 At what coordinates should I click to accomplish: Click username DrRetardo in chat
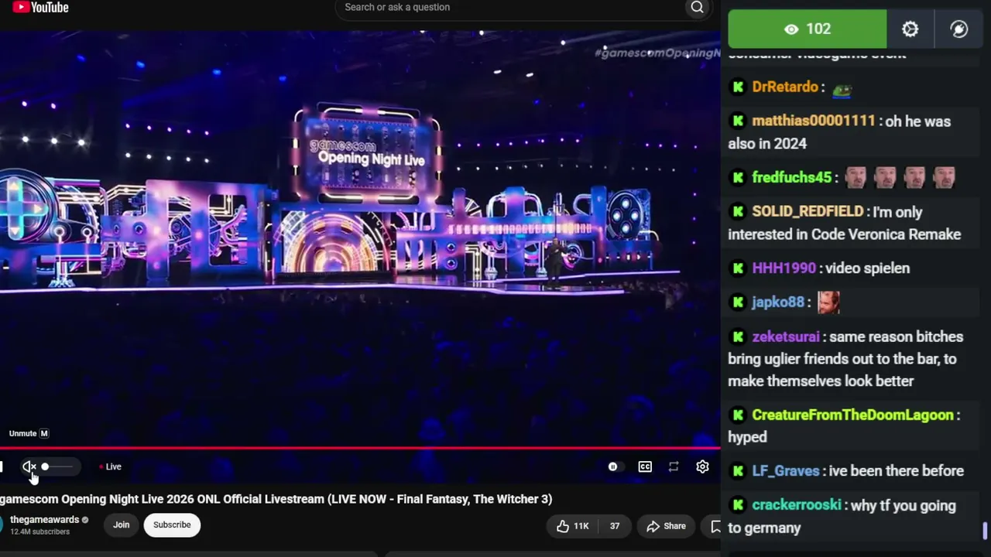[785, 87]
